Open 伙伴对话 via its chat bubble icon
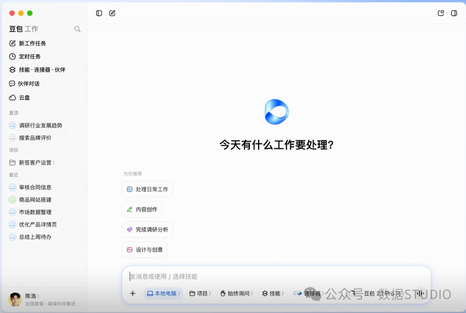The width and height of the screenshot is (466, 313). pos(12,83)
